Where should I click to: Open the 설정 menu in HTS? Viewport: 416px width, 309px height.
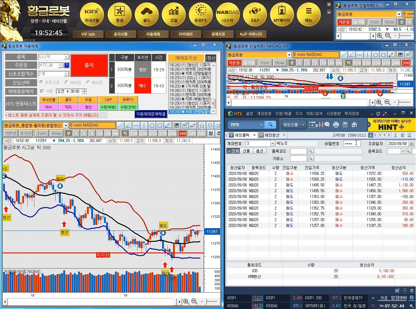click(x=250, y=113)
